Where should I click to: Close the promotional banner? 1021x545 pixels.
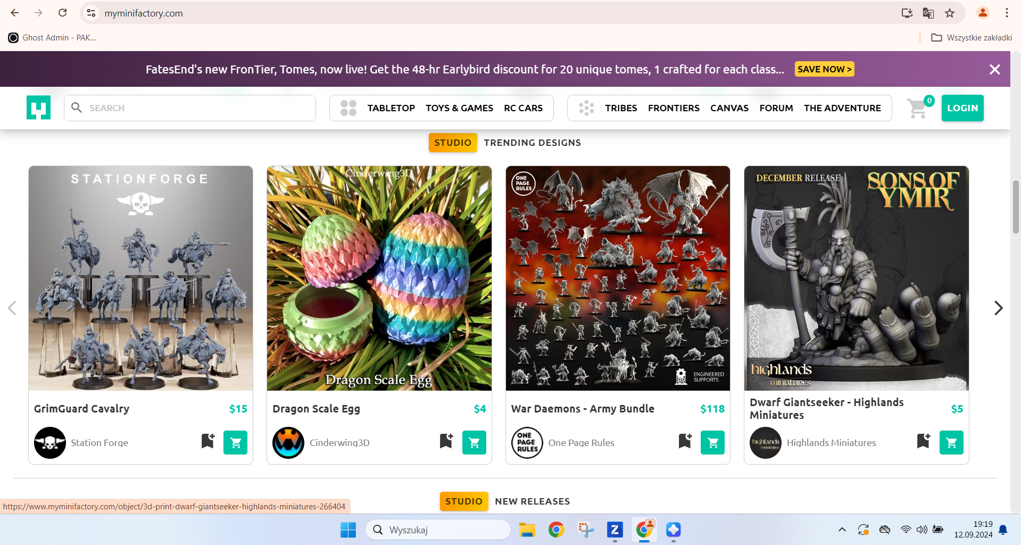[995, 69]
